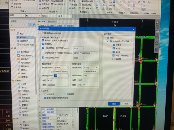The height and width of the screenshot is (130, 174).
Task: Uncheck the 屋面层 floor checkbox
Action: click(x=114, y=45)
